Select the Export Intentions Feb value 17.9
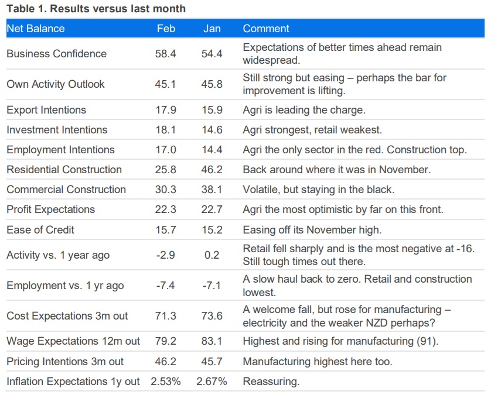Screen dimensions: 491x395 [166, 110]
